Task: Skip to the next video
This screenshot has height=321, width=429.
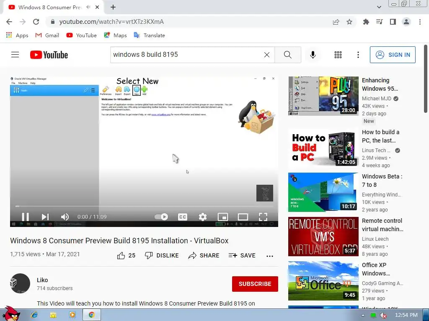Action: pyautogui.click(x=45, y=217)
